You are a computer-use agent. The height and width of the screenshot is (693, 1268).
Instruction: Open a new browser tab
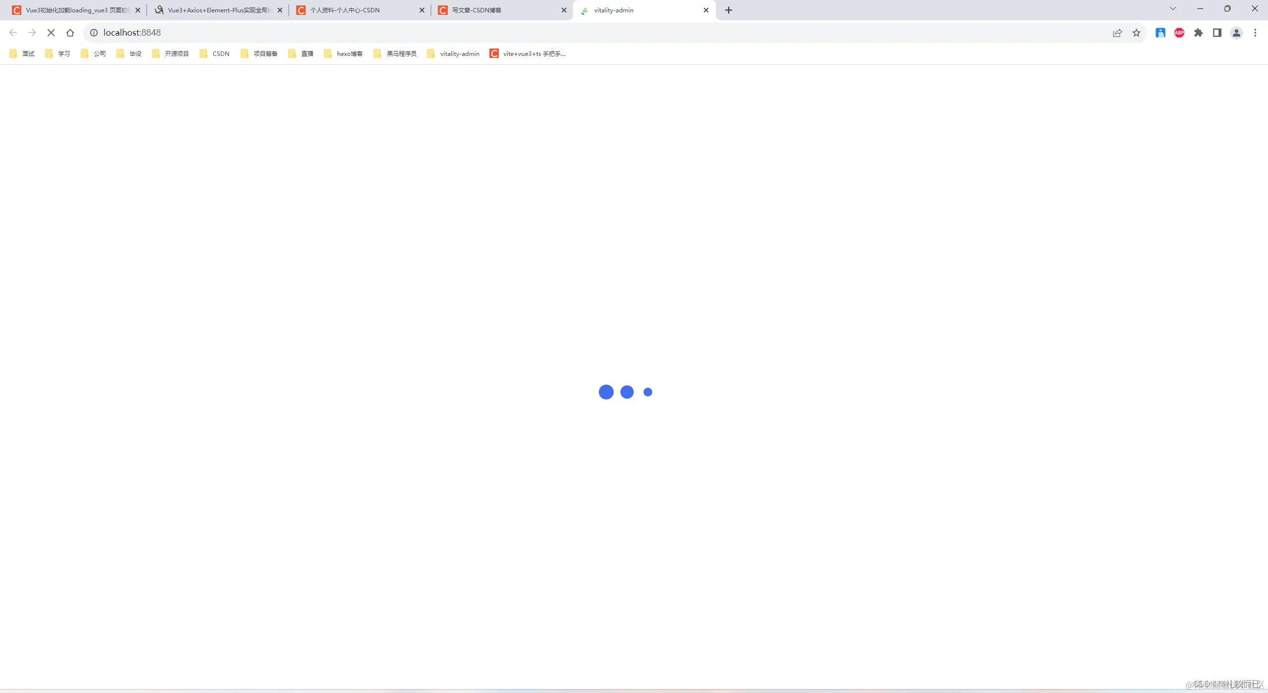729,10
